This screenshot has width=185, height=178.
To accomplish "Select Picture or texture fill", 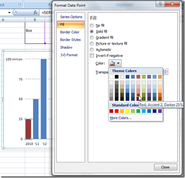I will [92, 44].
